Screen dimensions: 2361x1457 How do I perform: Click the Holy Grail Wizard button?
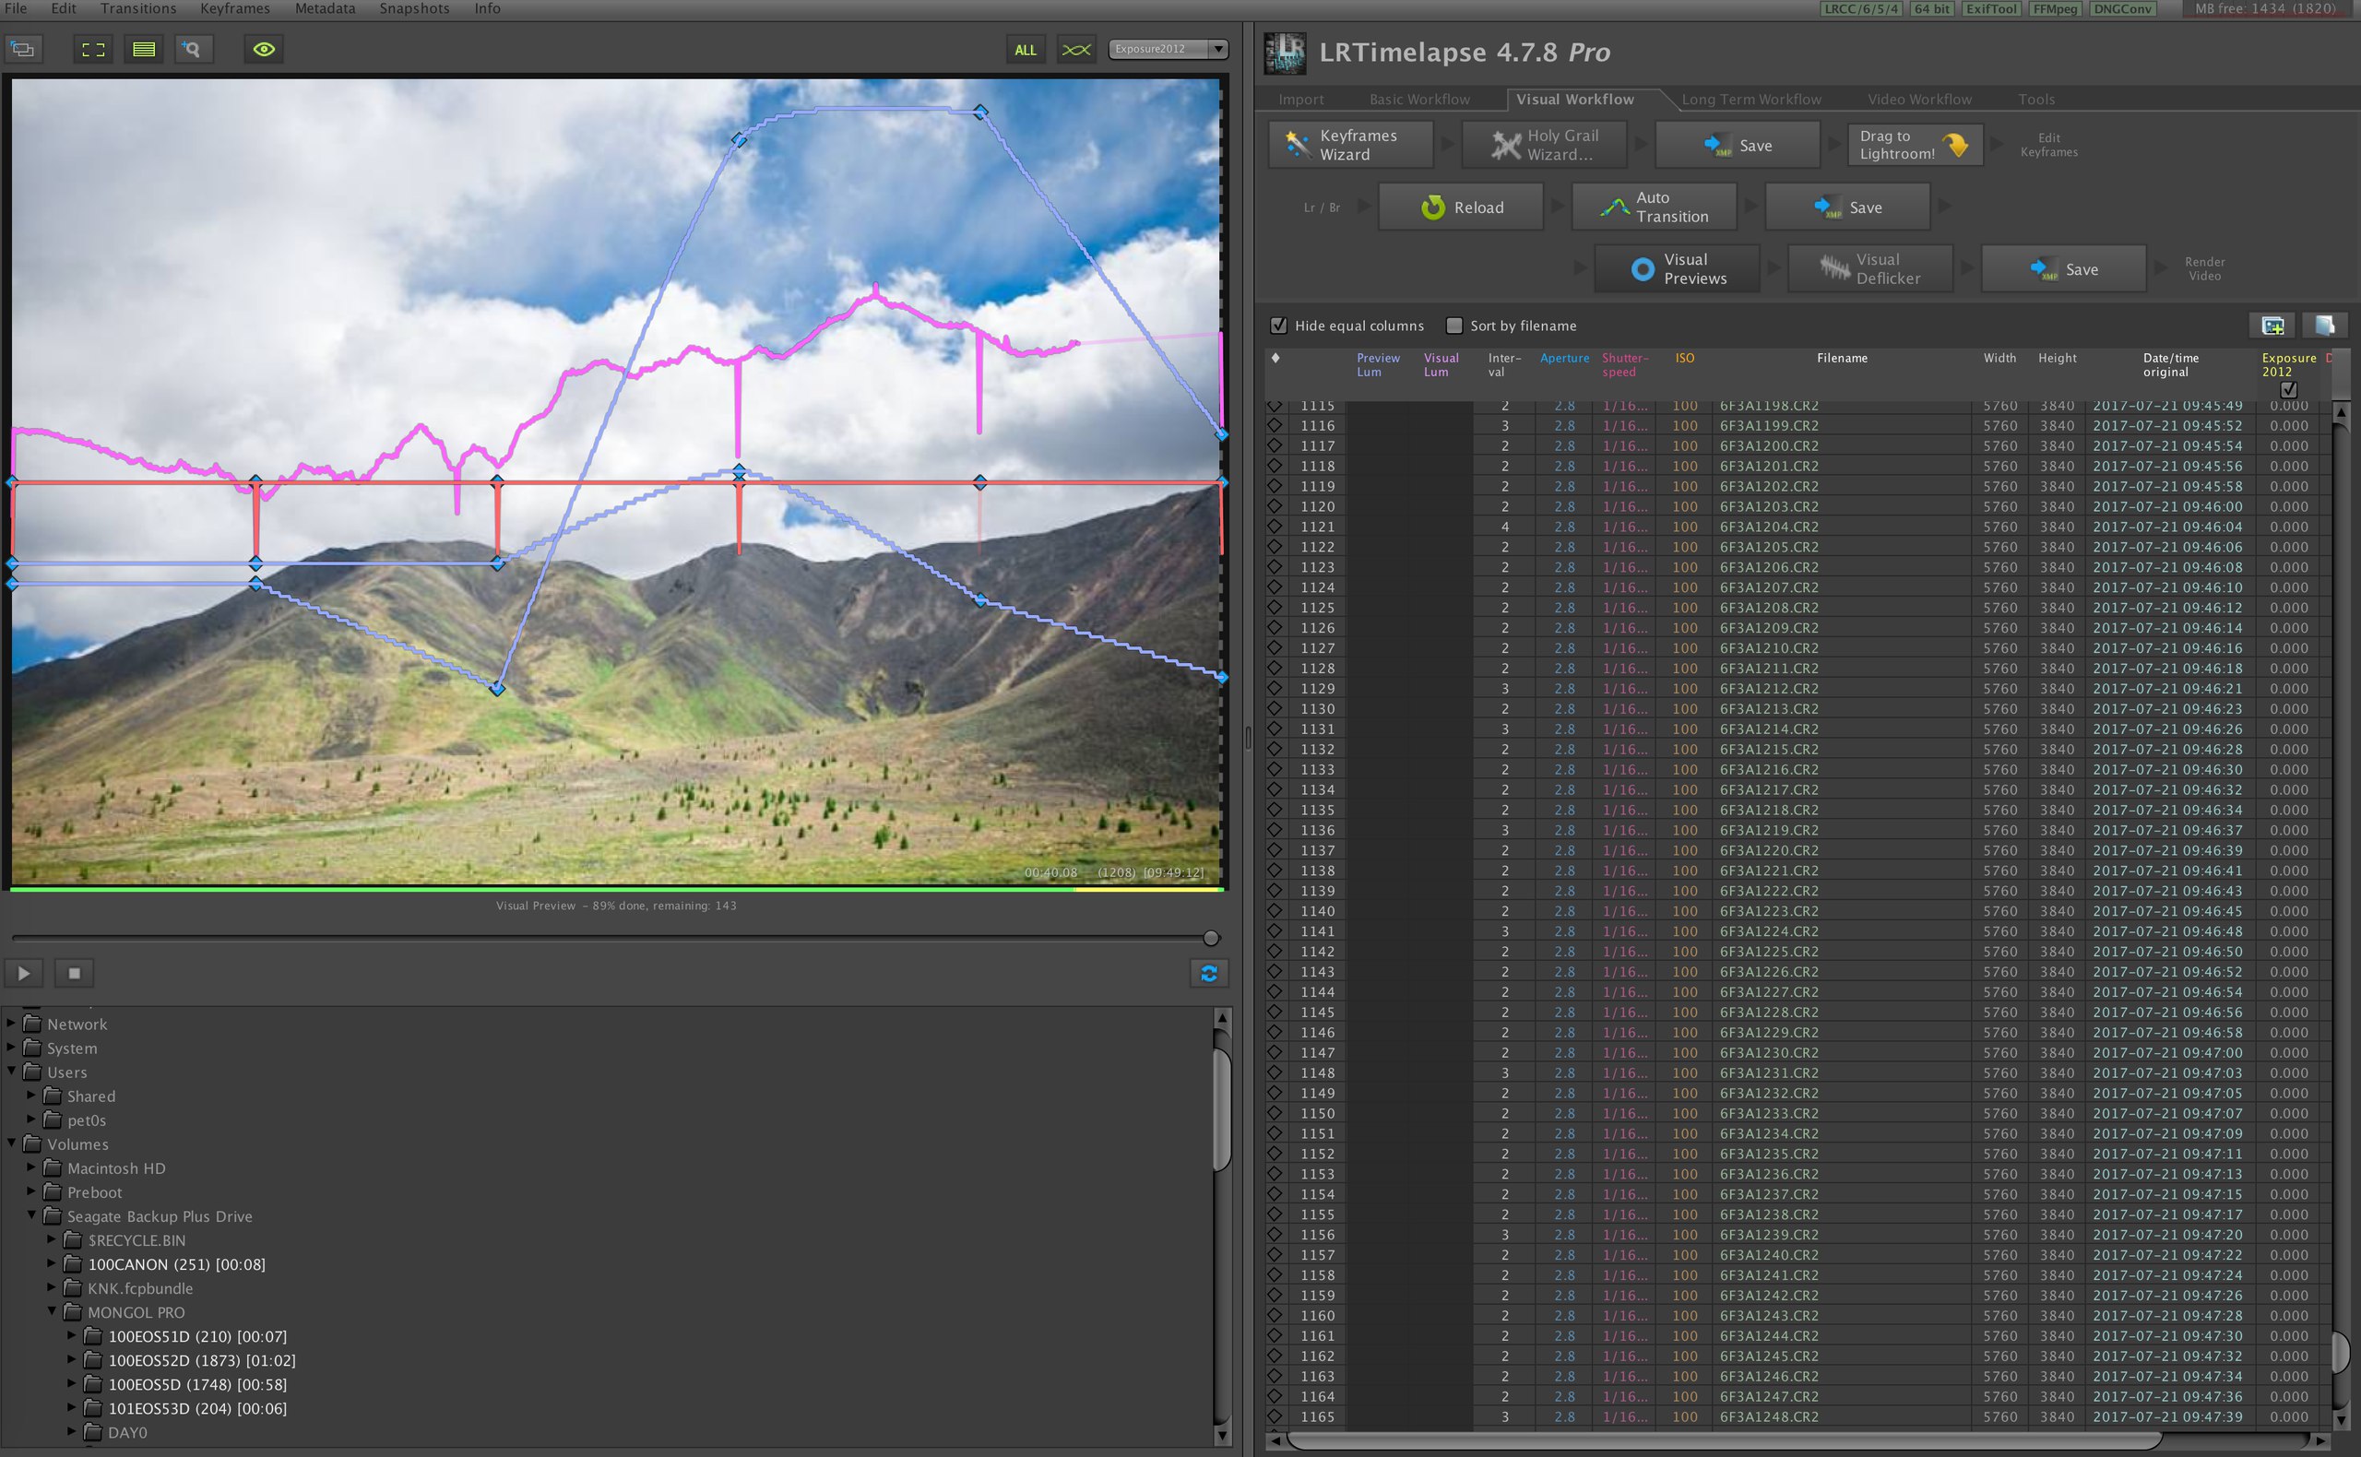tap(1545, 146)
